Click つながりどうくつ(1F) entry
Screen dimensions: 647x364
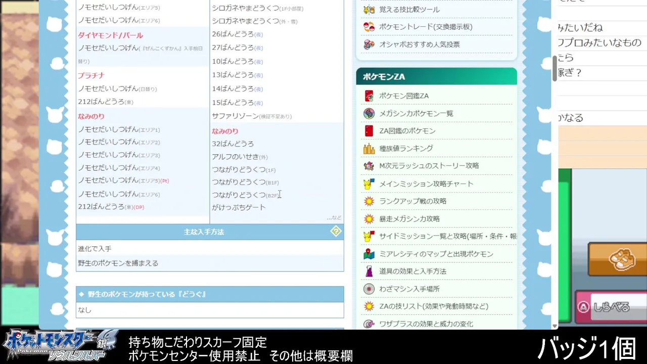point(244,170)
